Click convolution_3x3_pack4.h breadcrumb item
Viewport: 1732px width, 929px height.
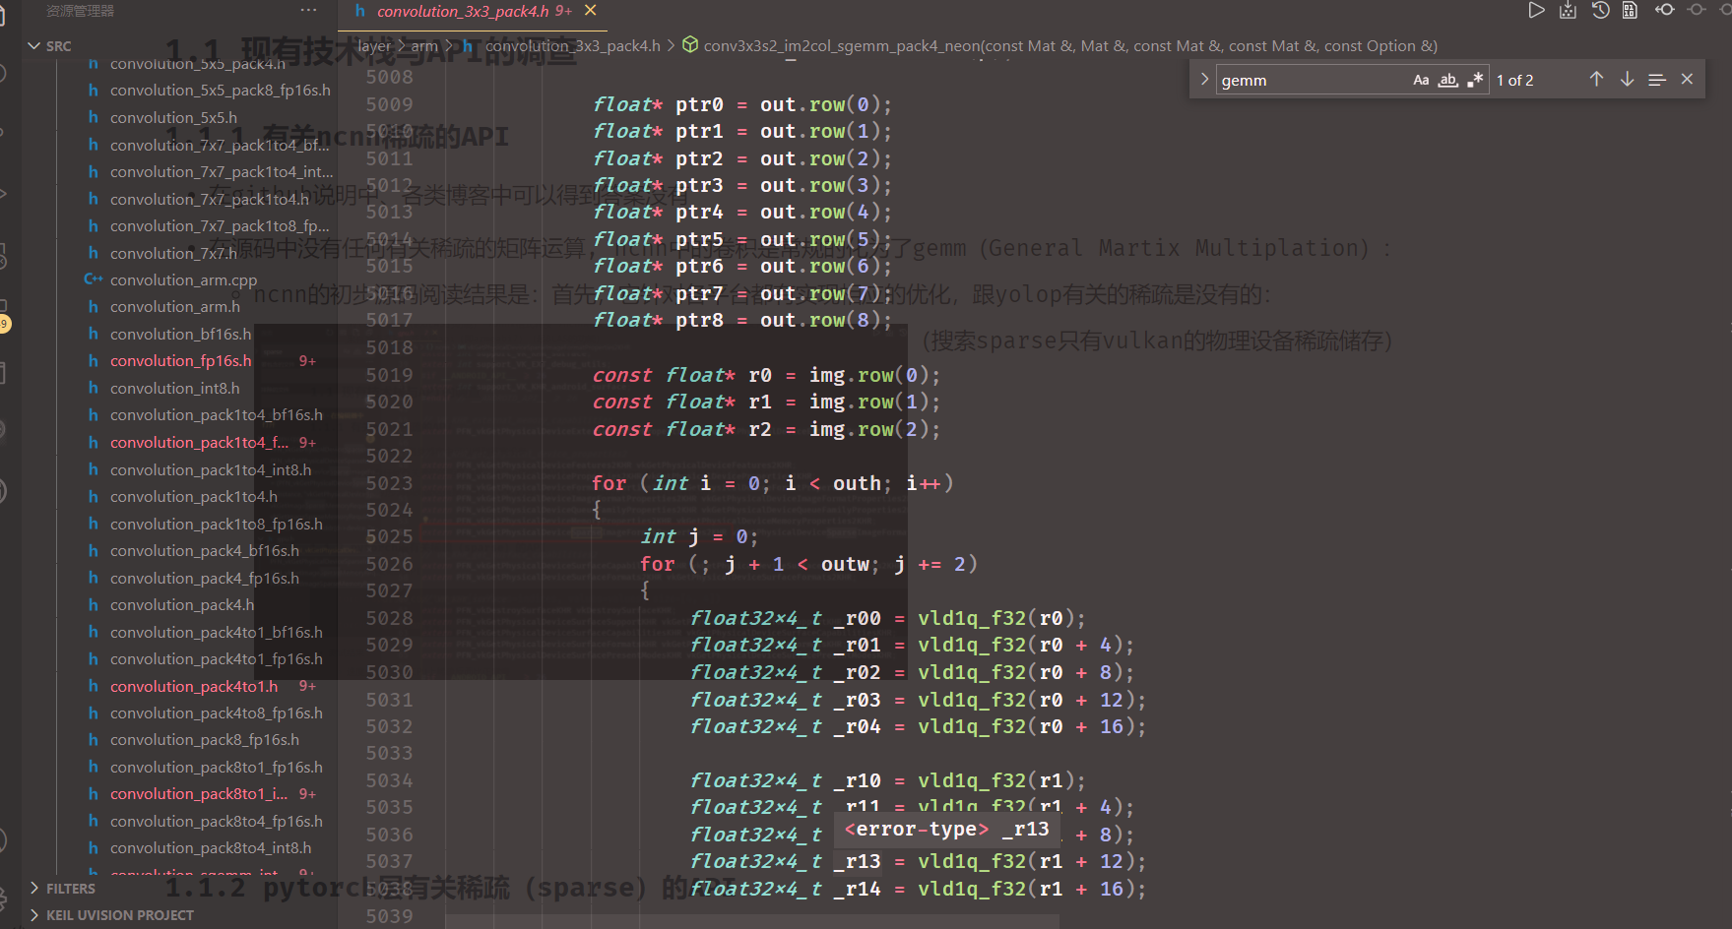point(573,46)
